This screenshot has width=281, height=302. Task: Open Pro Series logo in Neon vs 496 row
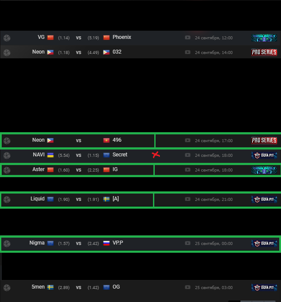point(264,140)
